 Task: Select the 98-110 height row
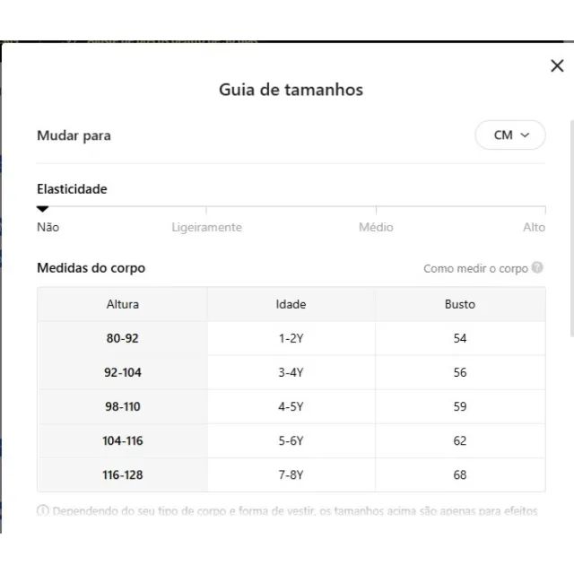[123, 406]
